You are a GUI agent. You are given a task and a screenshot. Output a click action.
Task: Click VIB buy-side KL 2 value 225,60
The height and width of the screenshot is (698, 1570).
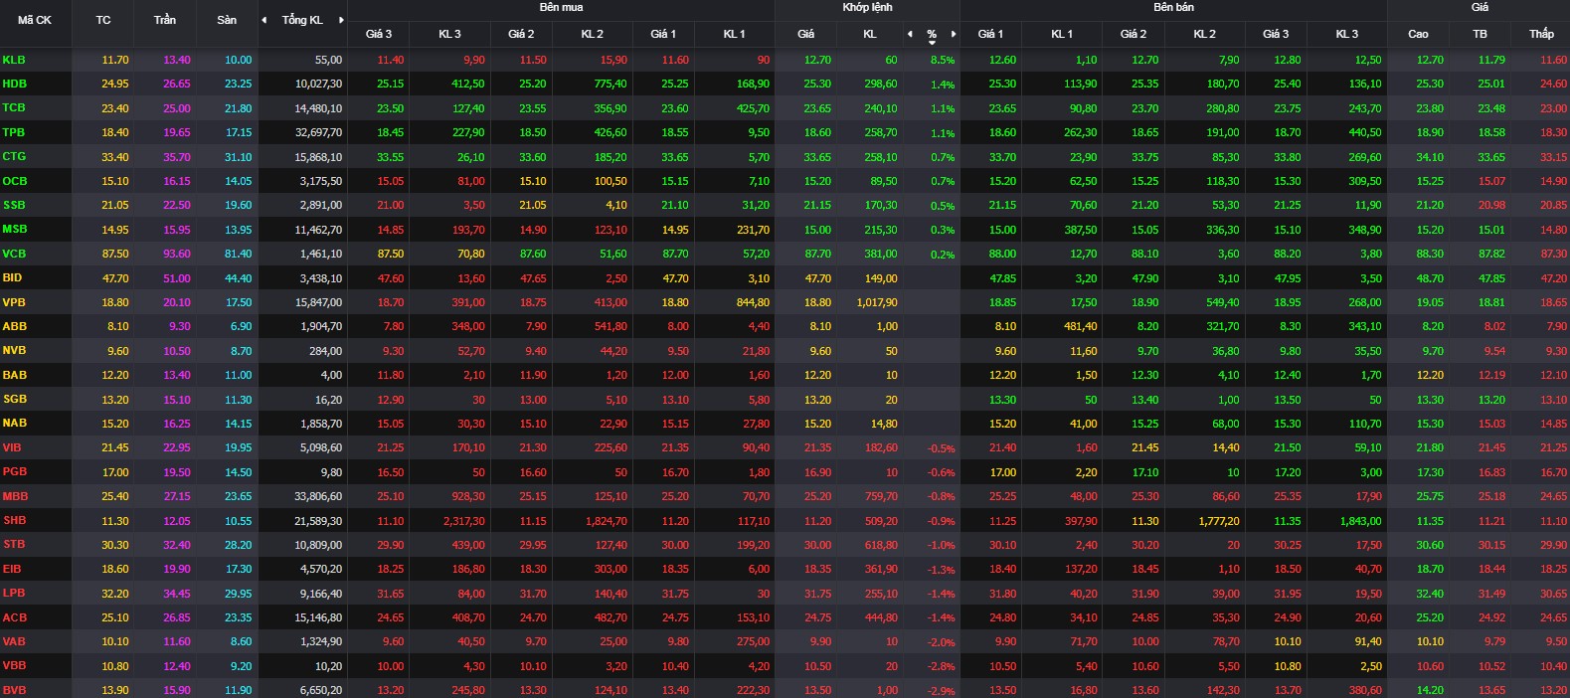(x=611, y=448)
